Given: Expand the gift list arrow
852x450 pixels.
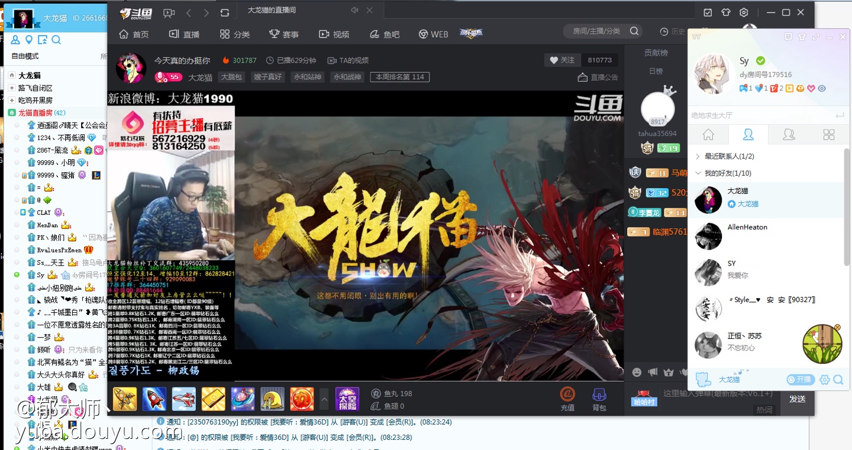Looking at the screenshot, I should (324, 399).
